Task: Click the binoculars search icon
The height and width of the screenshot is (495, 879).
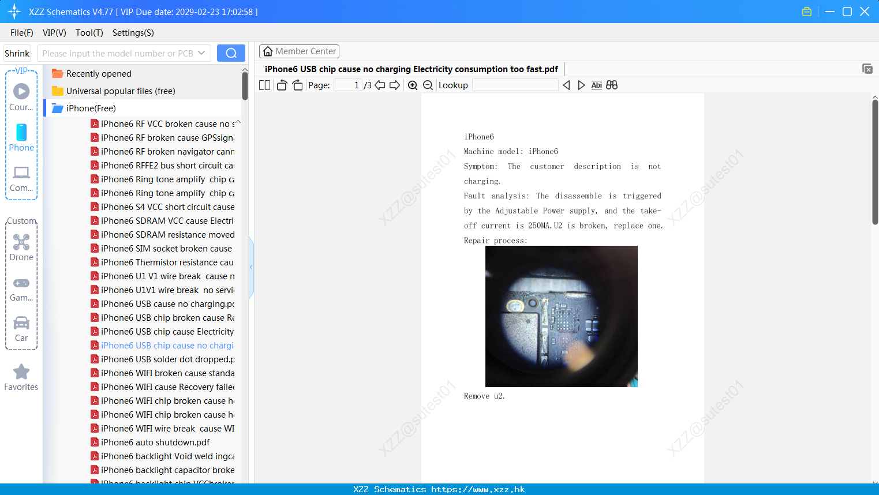Action: [x=612, y=85]
